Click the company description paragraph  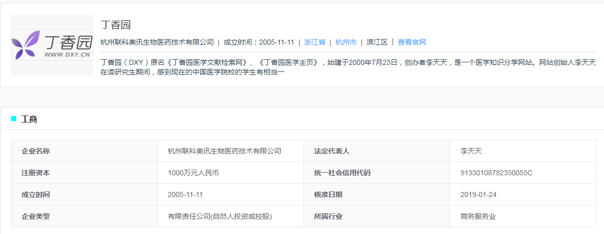pos(348,67)
